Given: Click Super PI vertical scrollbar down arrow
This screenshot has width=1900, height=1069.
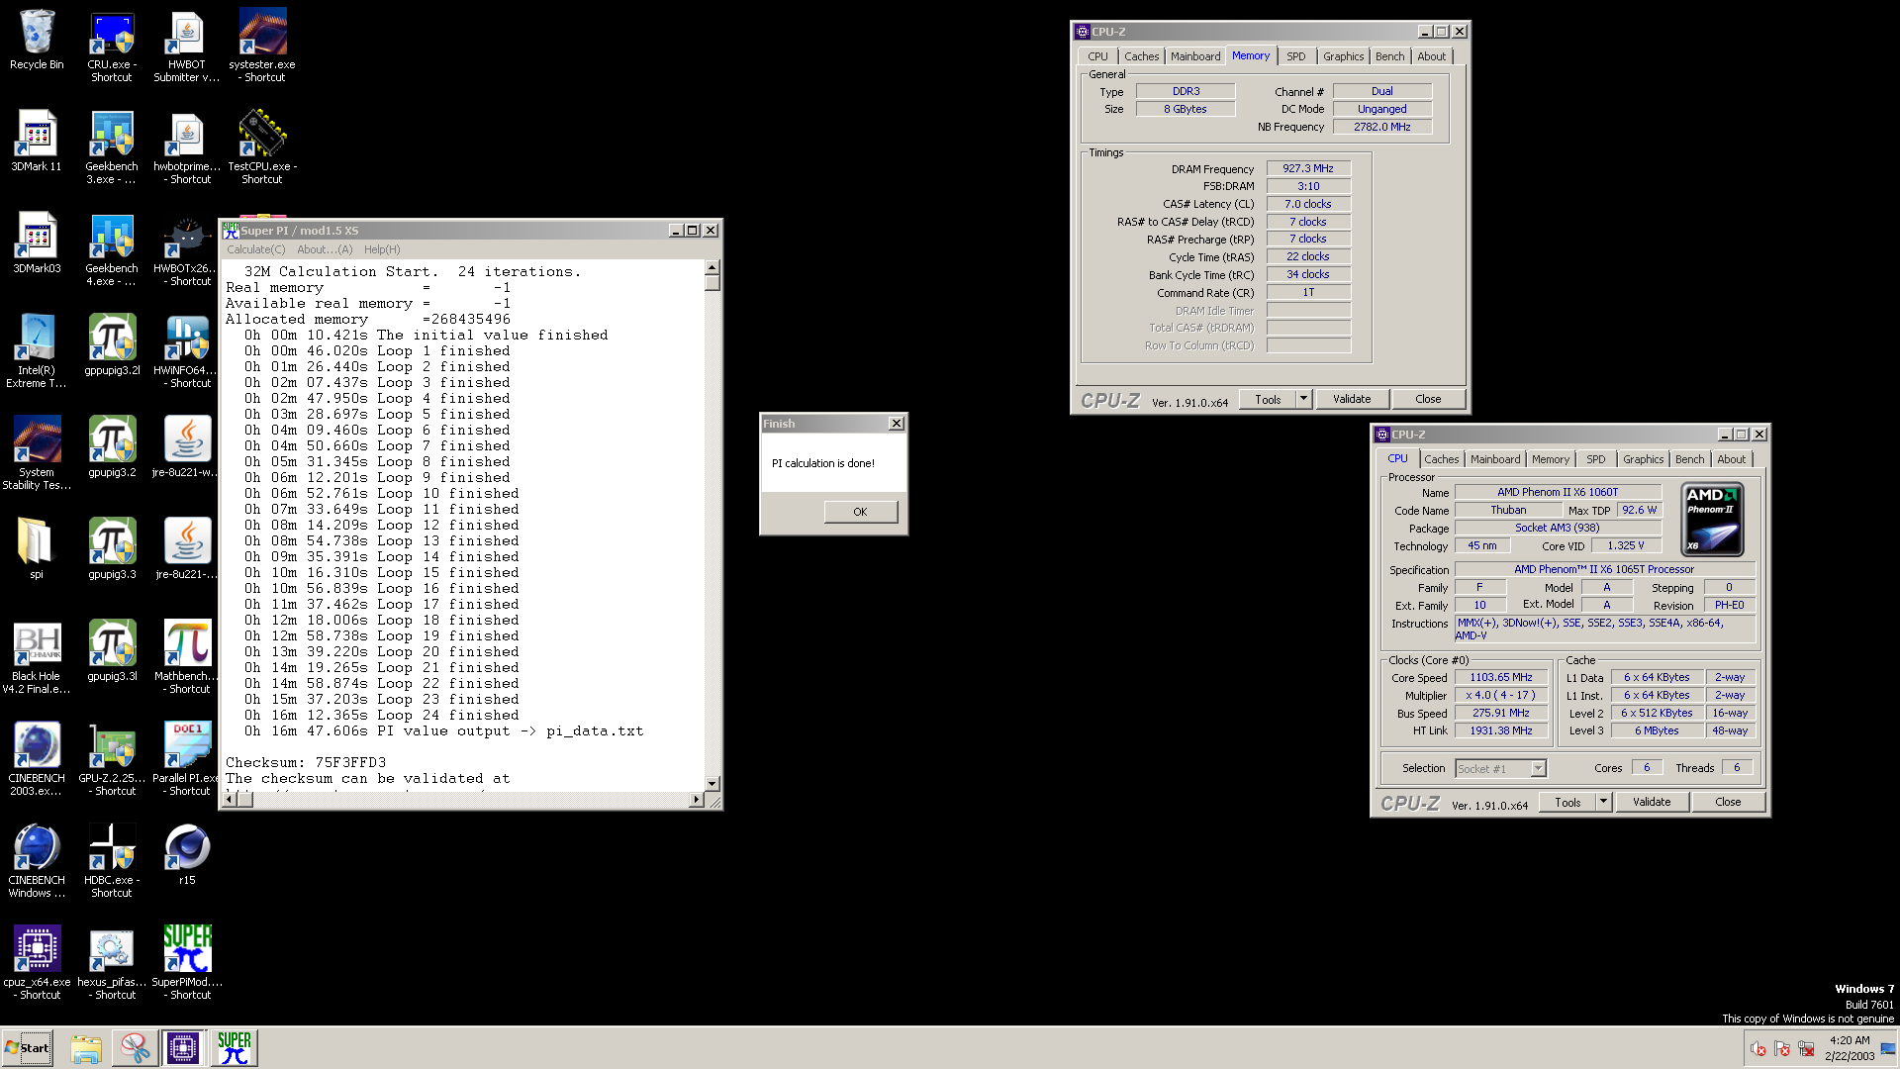Looking at the screenshot, I should click(712, 783).
